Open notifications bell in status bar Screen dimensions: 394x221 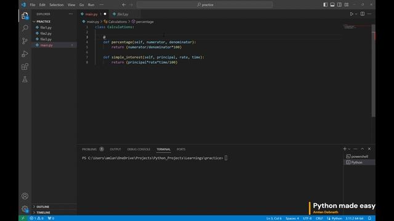pyautogui.click(x=369, y=219)
